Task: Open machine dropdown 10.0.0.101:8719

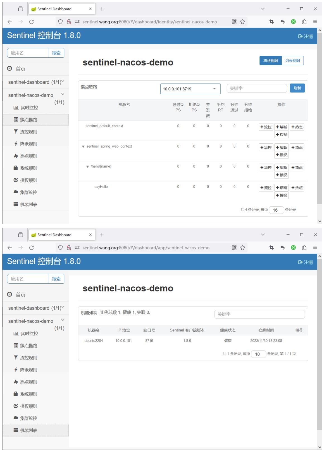Action: [x=190, y=89]
